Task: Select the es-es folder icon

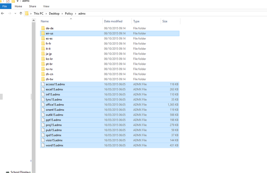Action: [43, 38]
